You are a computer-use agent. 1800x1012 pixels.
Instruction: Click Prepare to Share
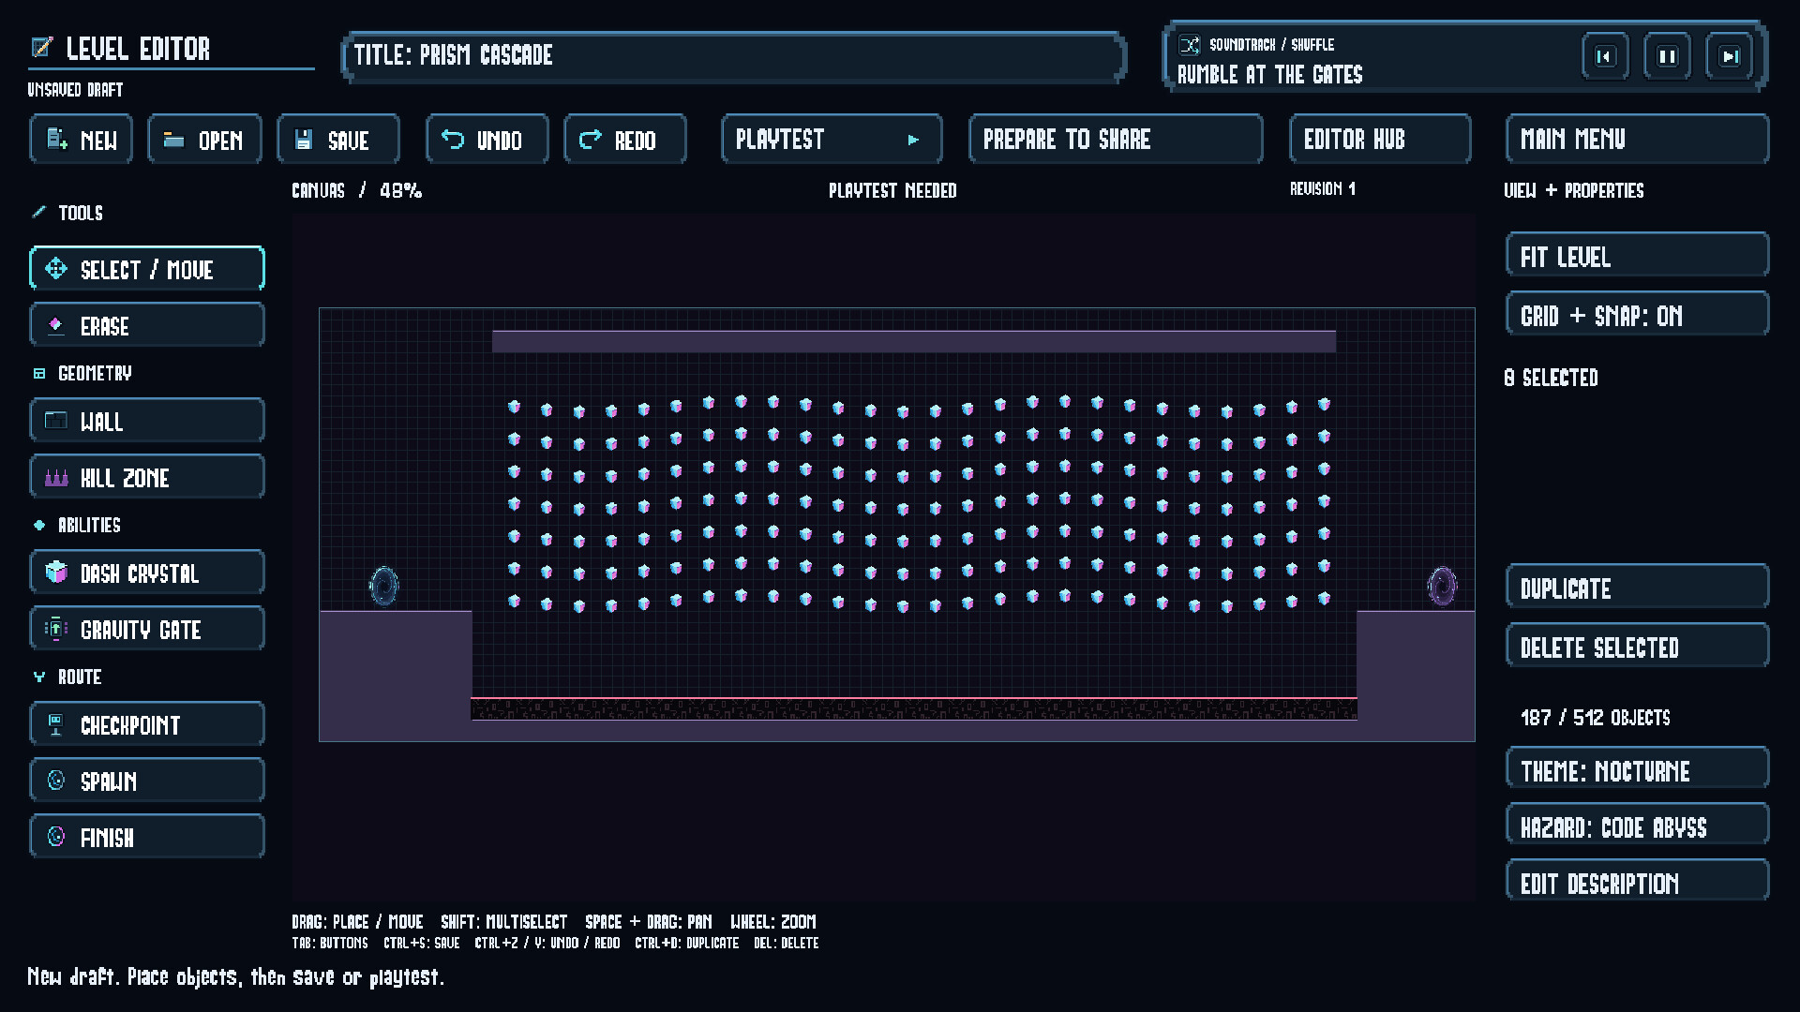coord(1116,140)
